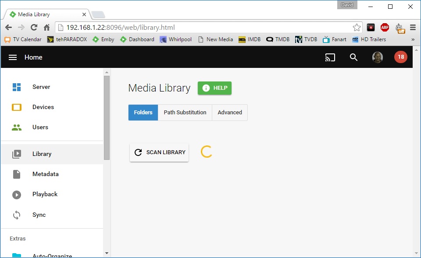This screenshot has width=421, height=258.
Task: Click the ABP adblocker extension icon
Action: tap(385, 27)
